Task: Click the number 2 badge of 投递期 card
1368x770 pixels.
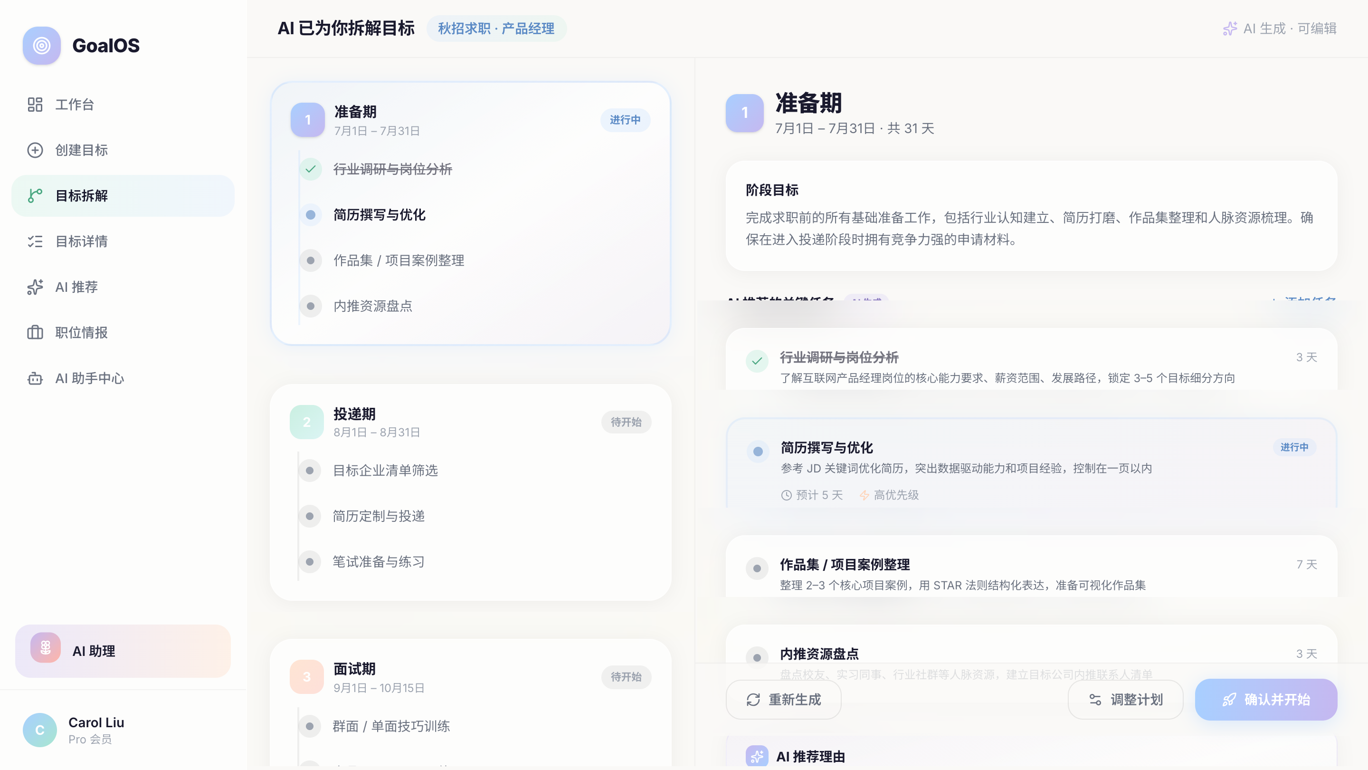Action: coord(306,422)
